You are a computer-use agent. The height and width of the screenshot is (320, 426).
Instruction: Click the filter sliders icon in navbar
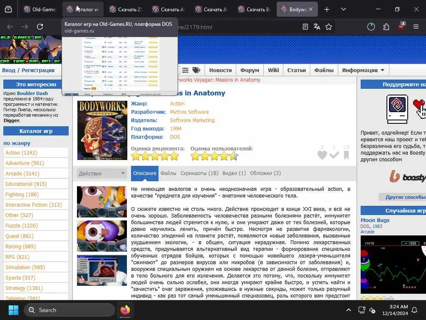coord(185,70)
